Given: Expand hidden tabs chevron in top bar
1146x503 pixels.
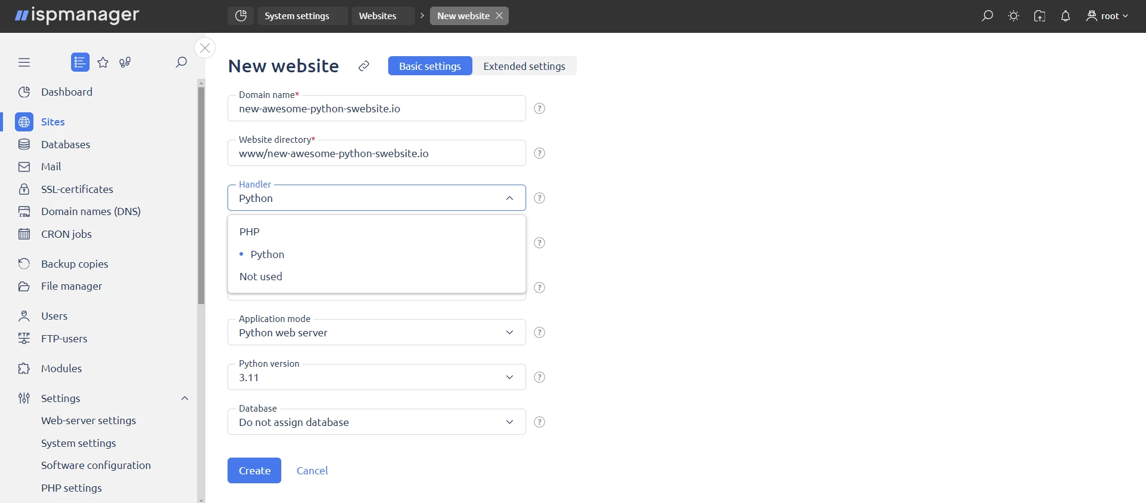Looking at the screenshot, I should [422, 16].
